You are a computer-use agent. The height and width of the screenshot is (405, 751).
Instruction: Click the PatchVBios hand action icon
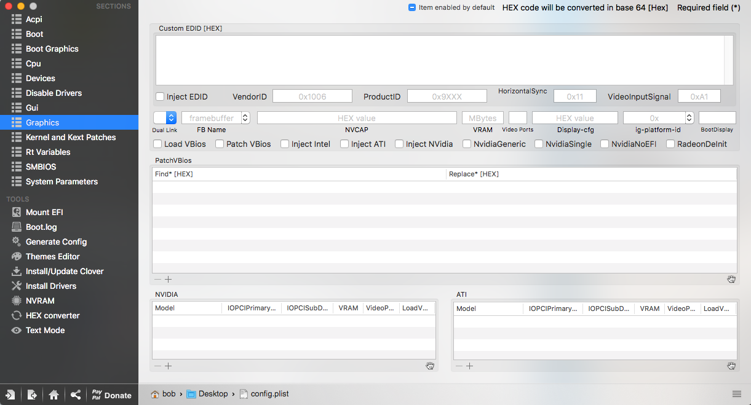tap(731, 279)
